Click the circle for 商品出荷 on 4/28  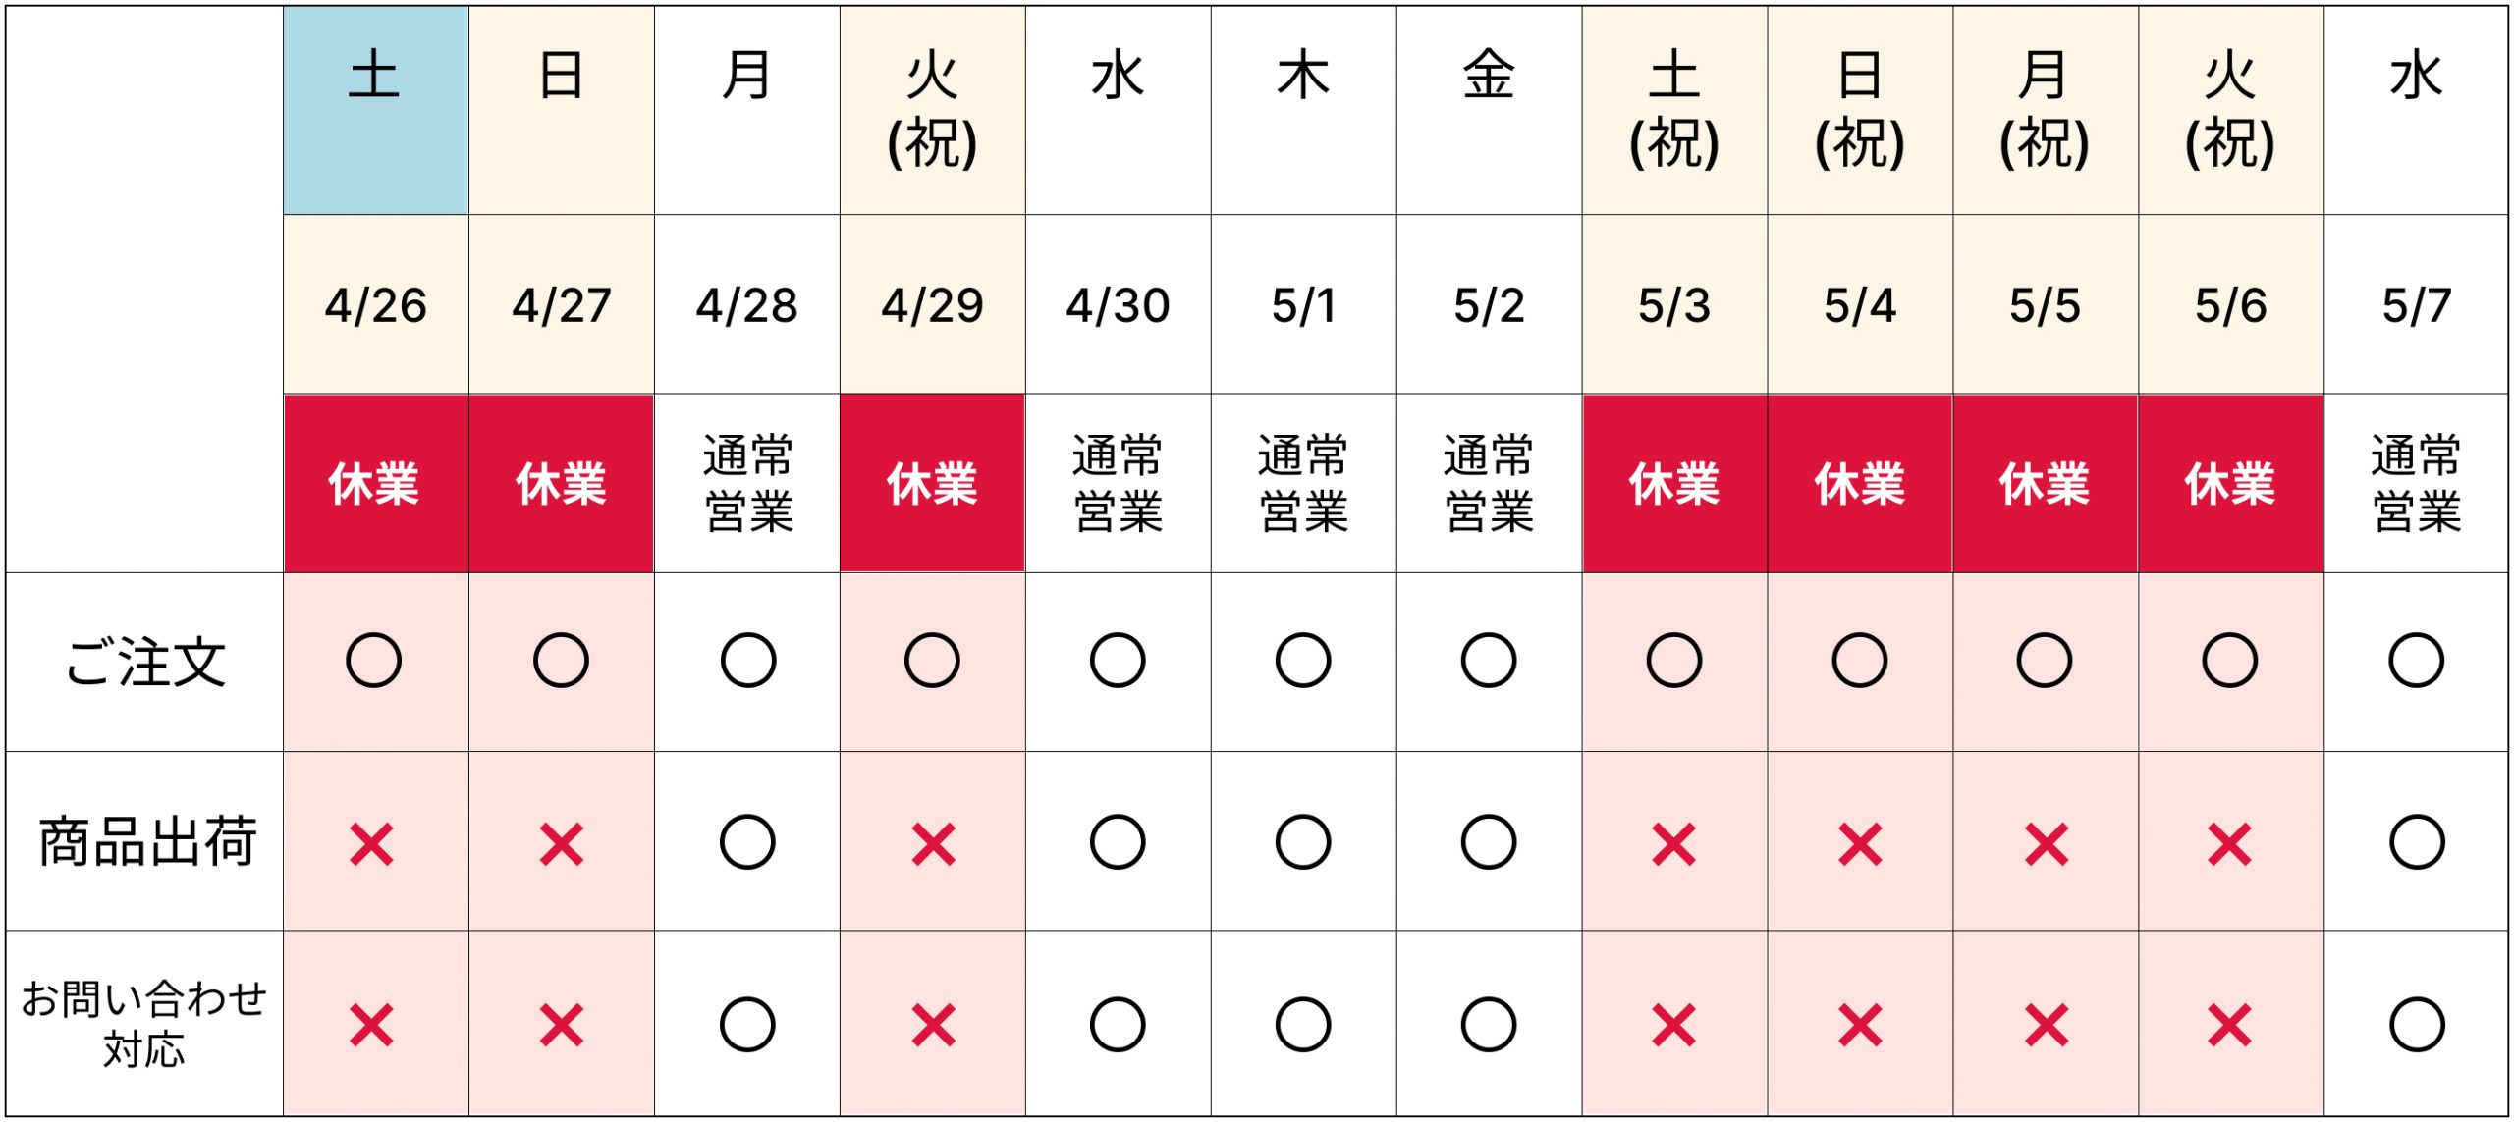747,842
